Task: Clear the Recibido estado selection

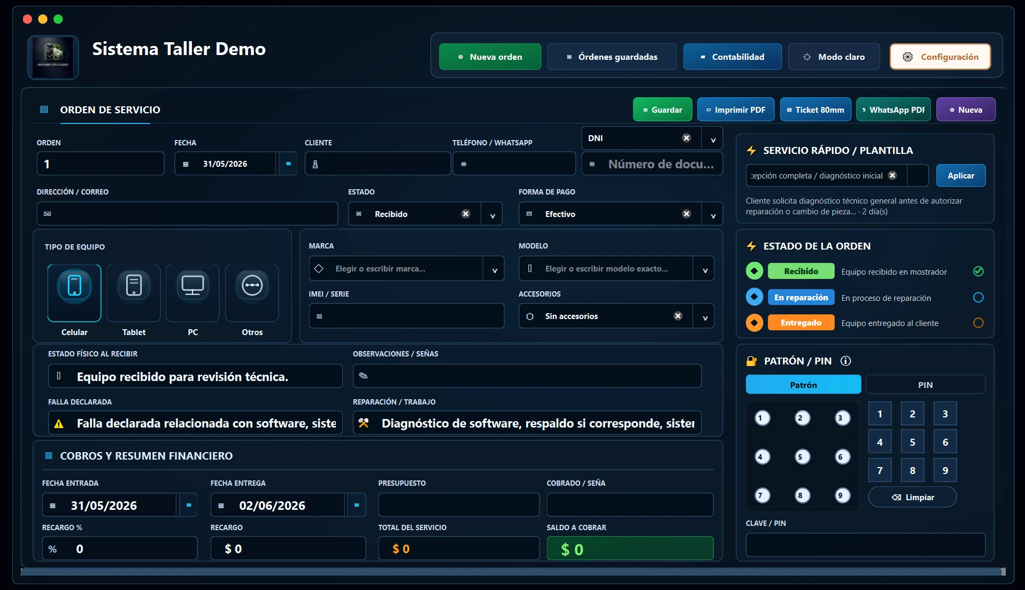Action: tap(466, 214)
